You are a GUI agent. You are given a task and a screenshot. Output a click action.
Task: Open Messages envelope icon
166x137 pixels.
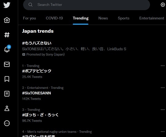(x=7, y=64)
